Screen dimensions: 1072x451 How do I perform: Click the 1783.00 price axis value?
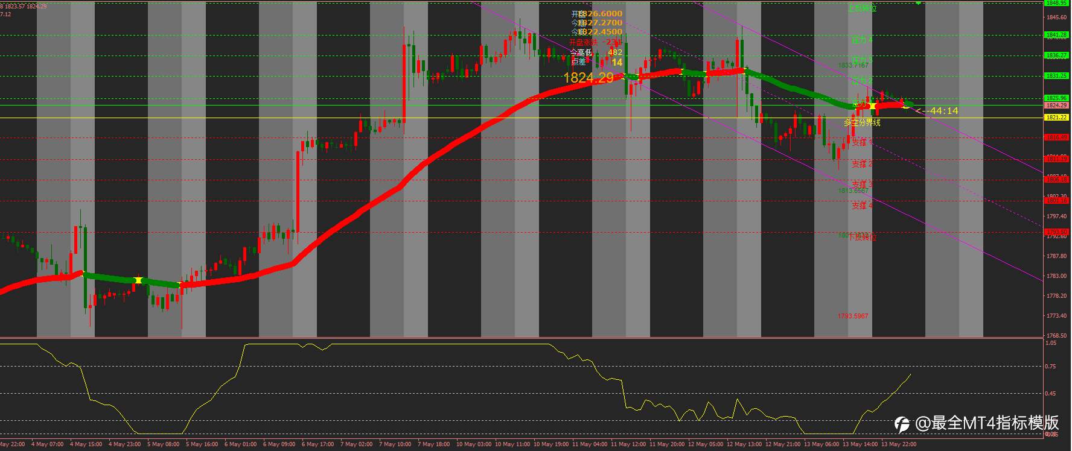1057,276
